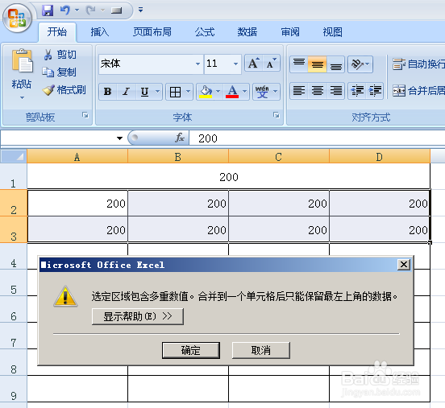Align text left
The width and height of the screenshot is (445, 408).
[299, 91]
